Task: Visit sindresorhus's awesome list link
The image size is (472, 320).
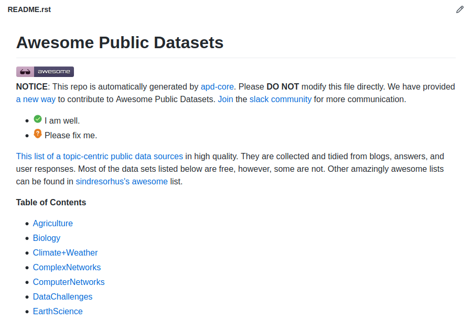Action: point(122,182)
